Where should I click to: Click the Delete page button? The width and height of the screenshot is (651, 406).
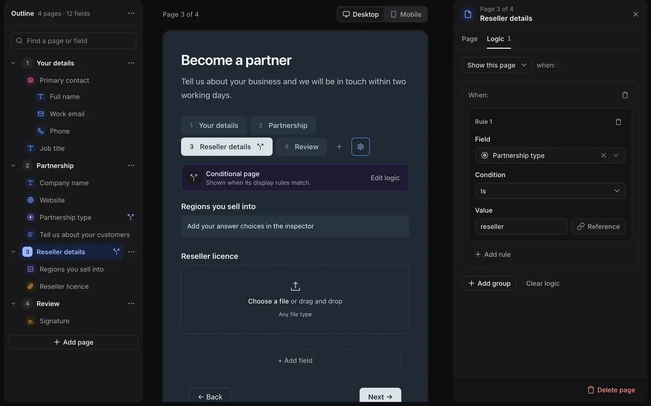click(x=611, y=390)
